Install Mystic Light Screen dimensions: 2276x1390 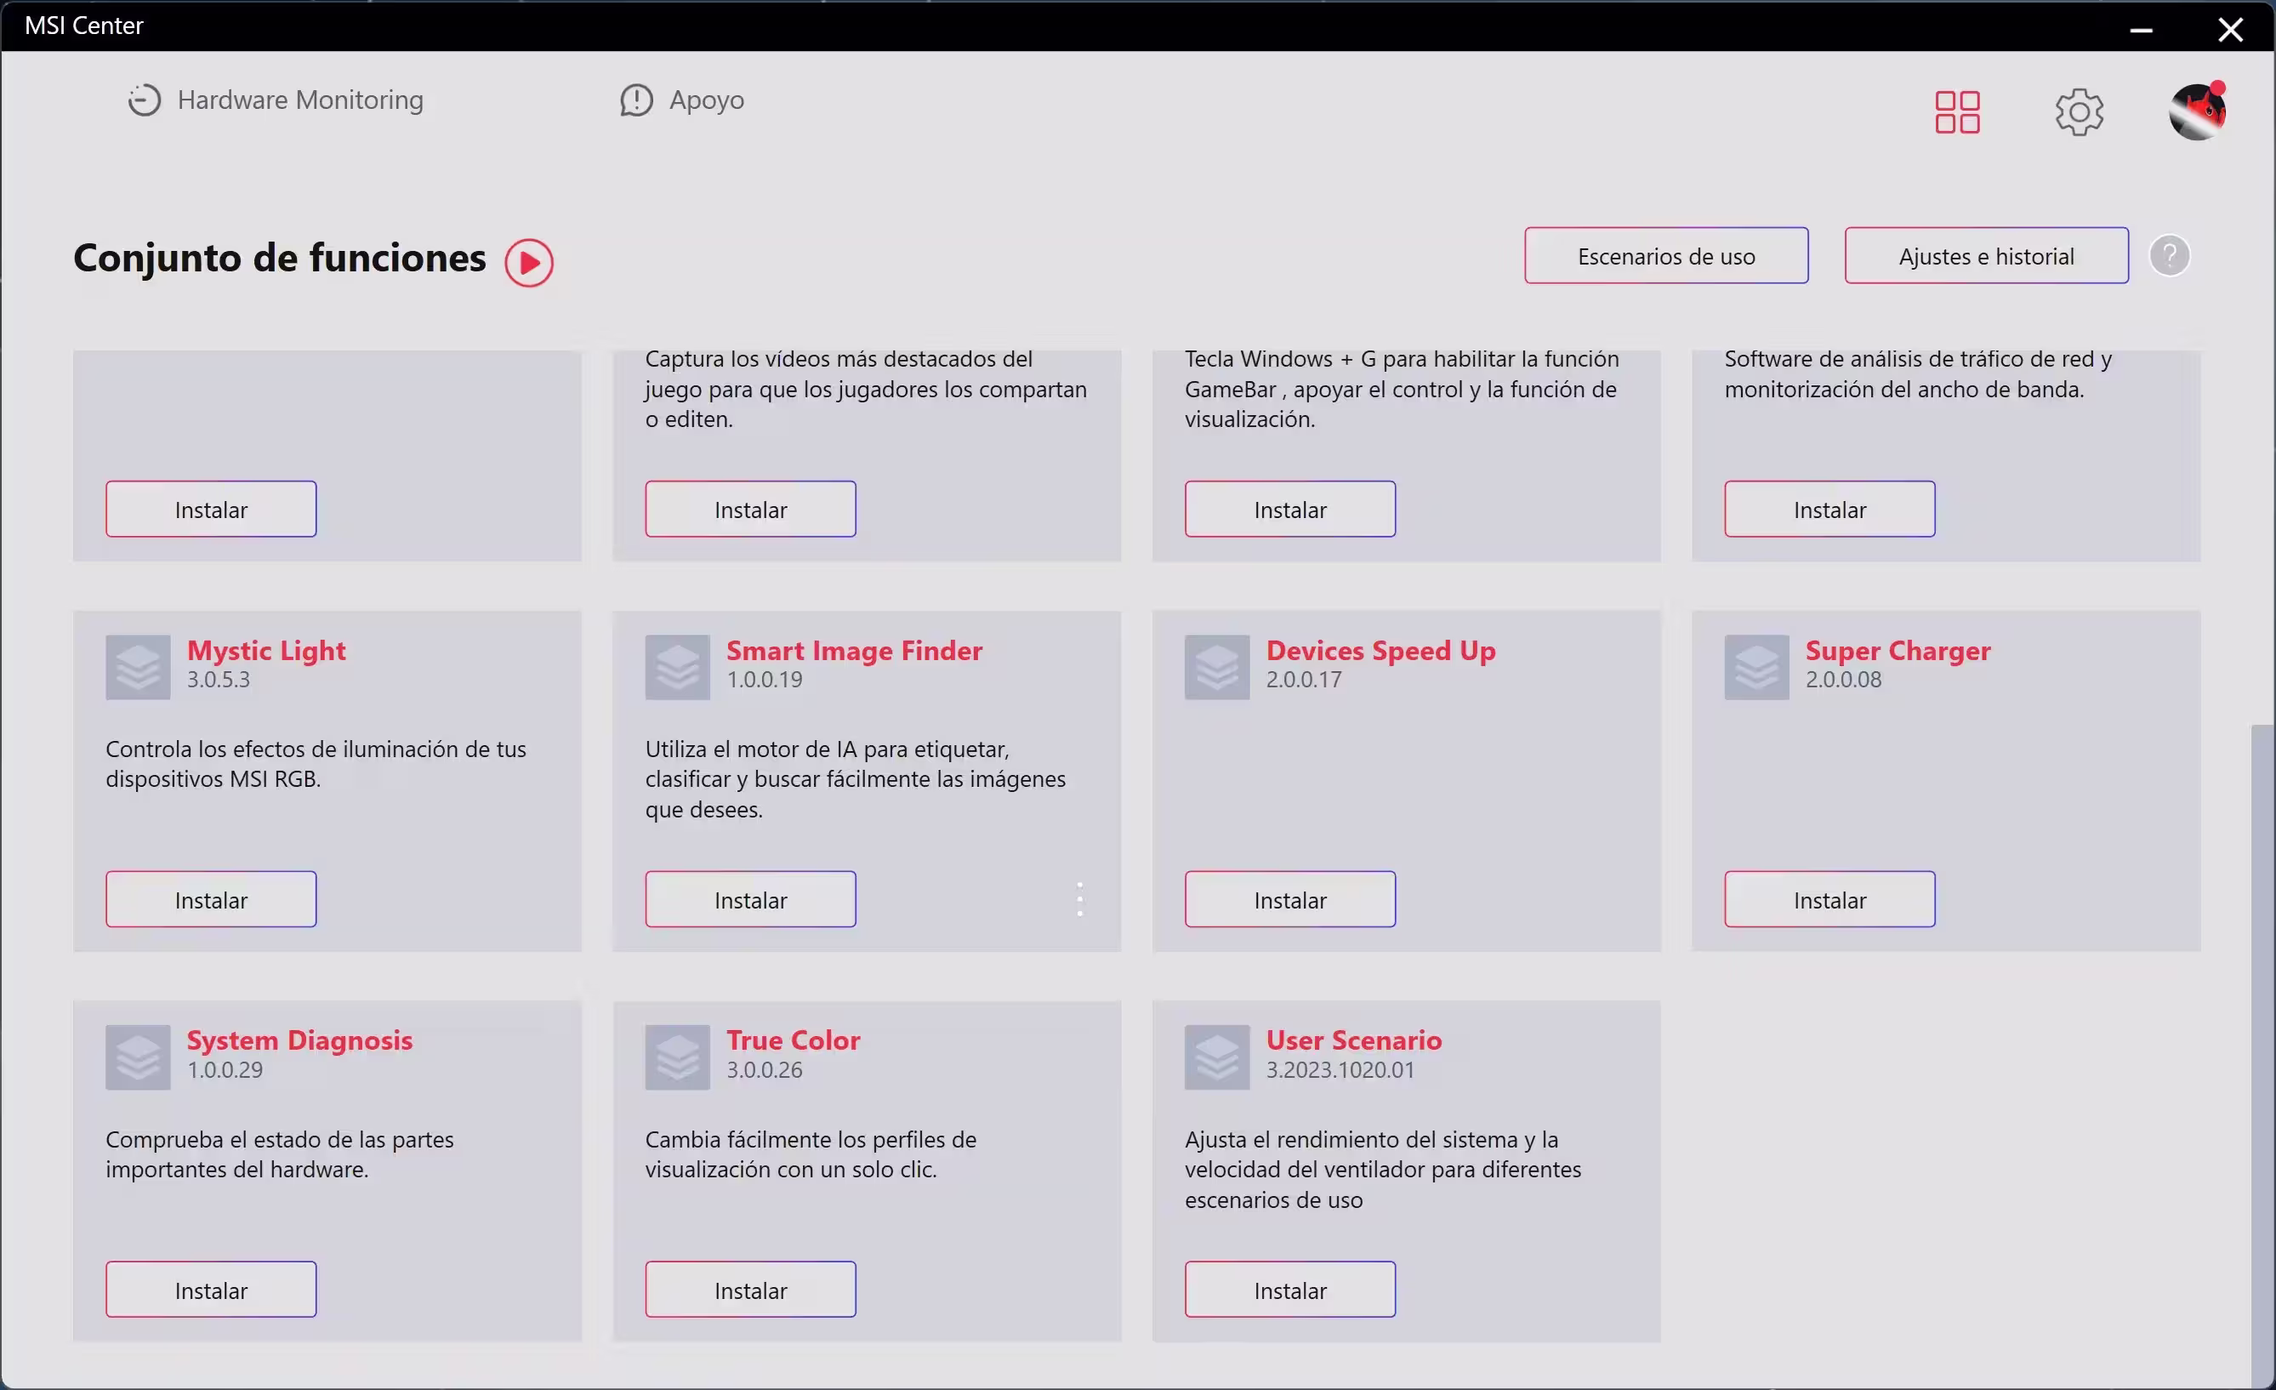212,899
